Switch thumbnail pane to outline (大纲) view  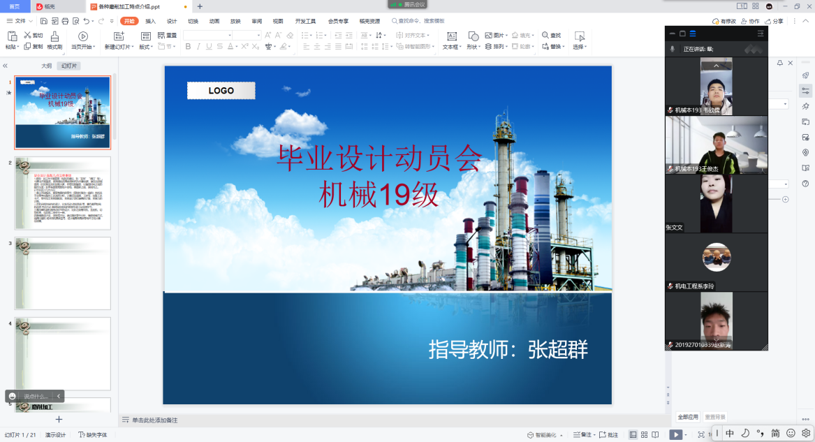pos(46,66)
